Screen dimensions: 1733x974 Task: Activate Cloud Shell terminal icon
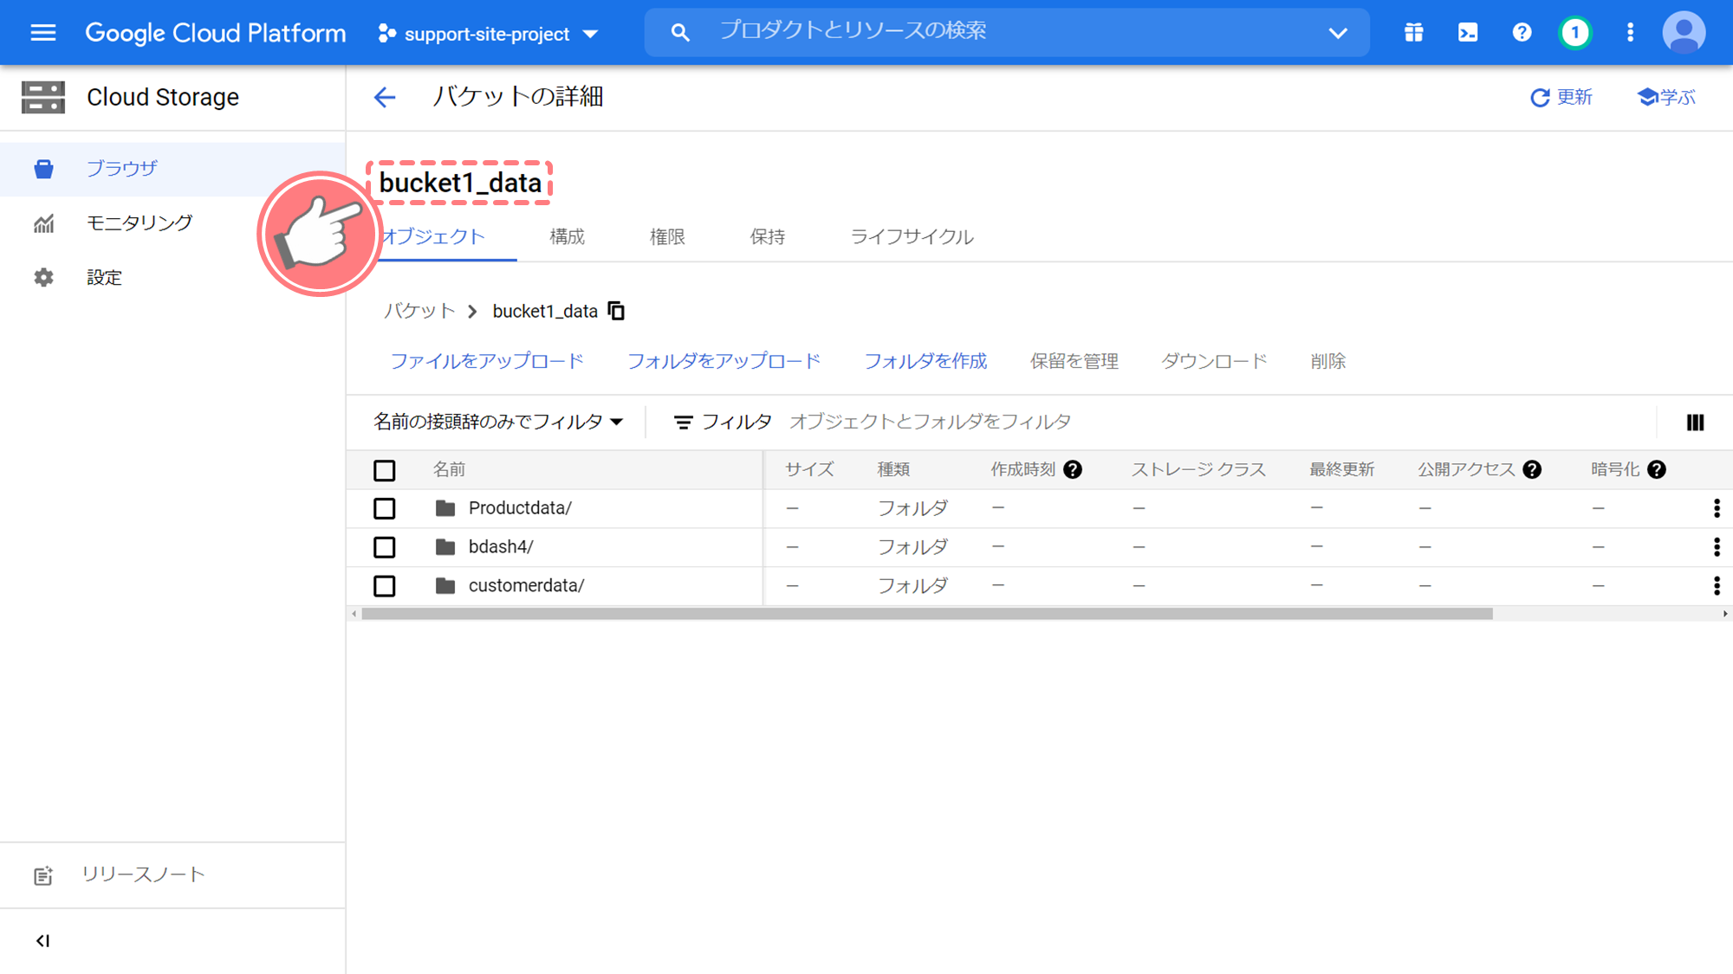click(x=1468, y=33)
